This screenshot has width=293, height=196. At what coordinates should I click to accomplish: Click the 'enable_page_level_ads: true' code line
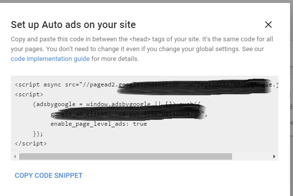point(99,124)
